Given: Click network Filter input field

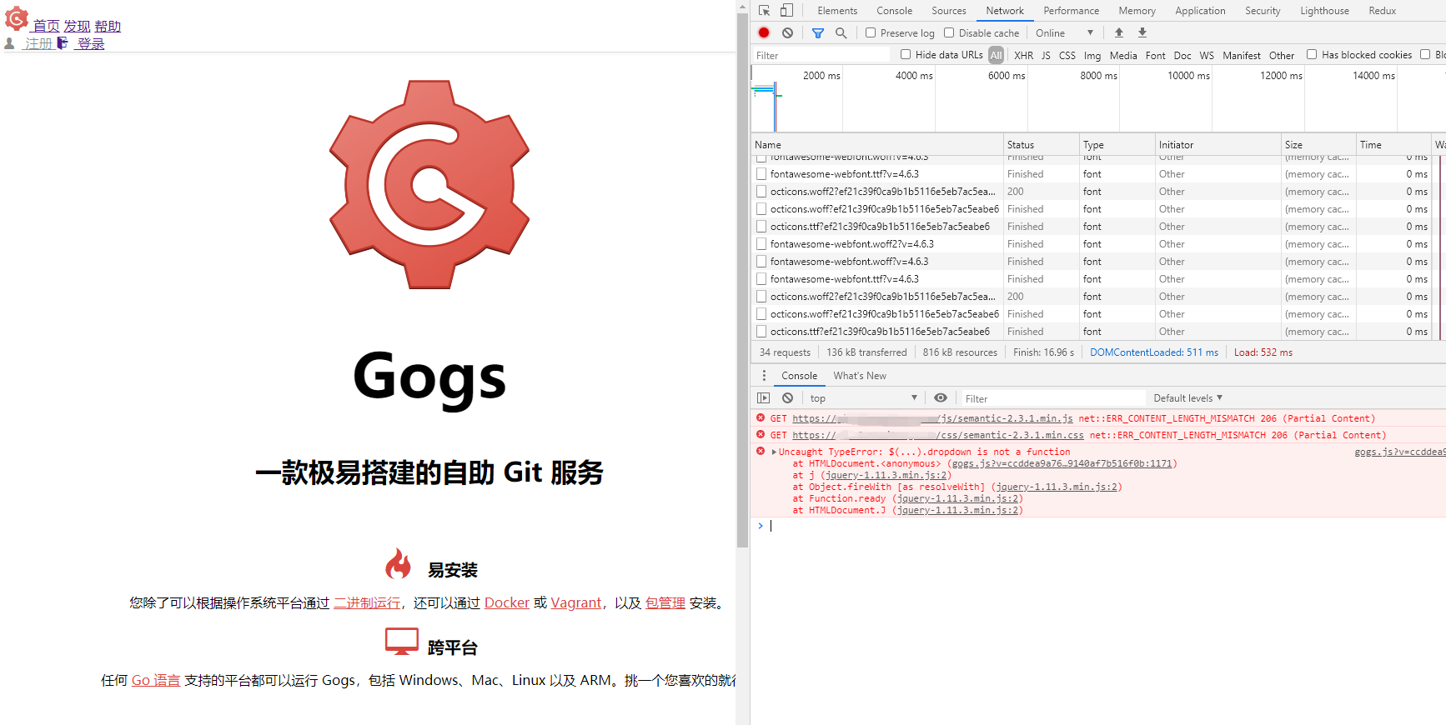Looking at the screenshot, I should point(821,55).
